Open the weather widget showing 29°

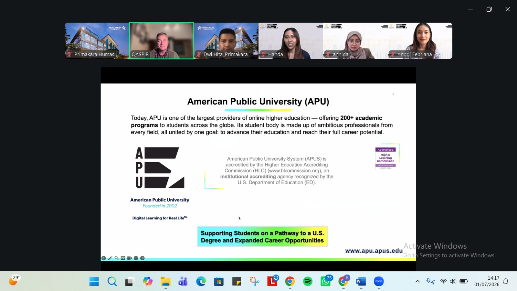pyautogui.click(x=14, y=280)
